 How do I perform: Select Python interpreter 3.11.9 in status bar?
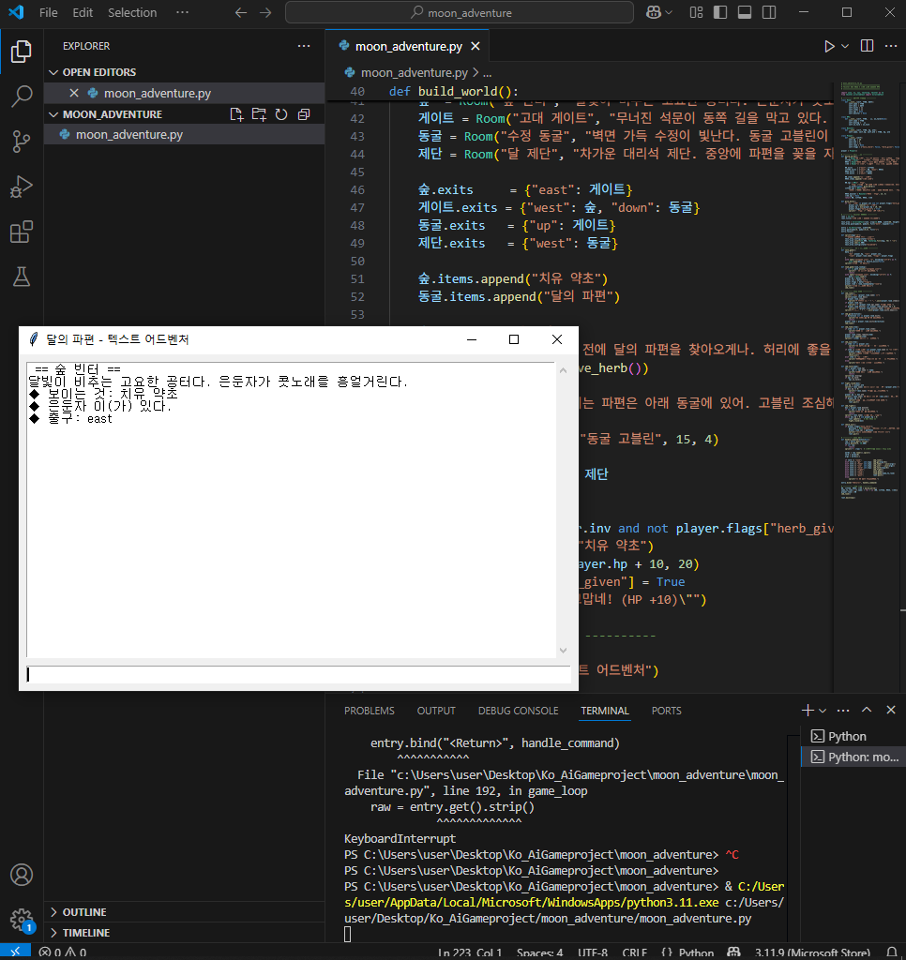coord(812,952)
